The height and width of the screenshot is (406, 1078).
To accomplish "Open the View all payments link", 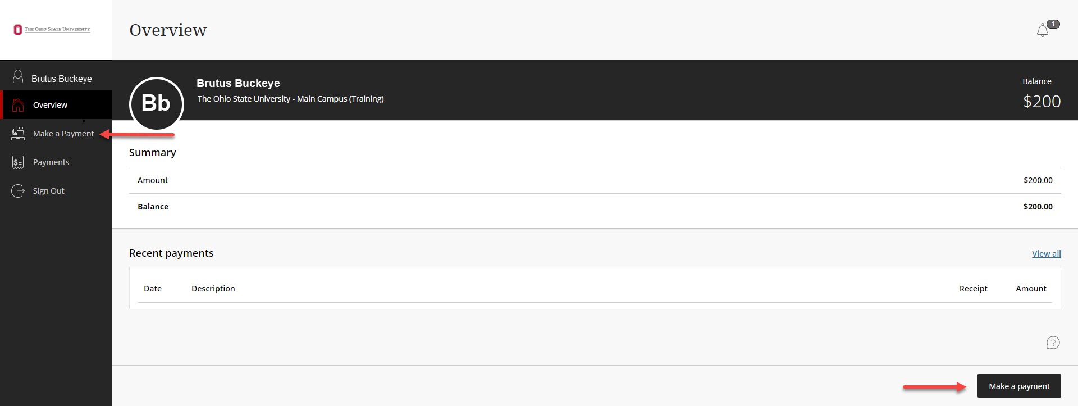I will tap(1047, 254).
